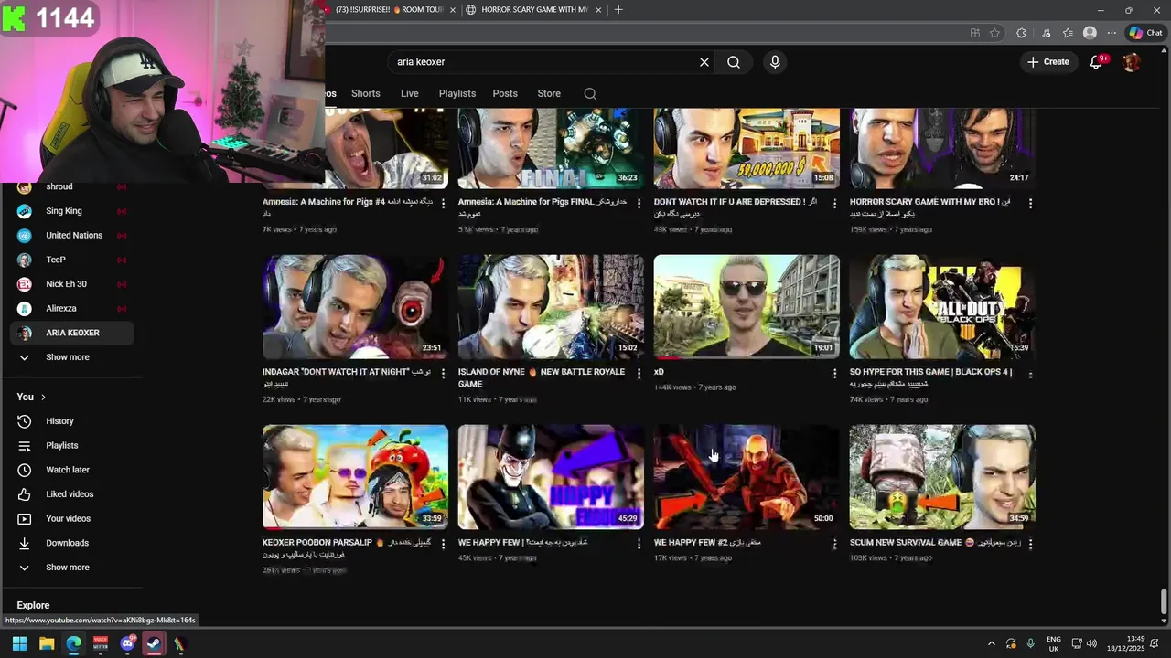This screenshot has width=1171, height=658.
Task: Open the Edge favorites list icon
Action: [1068, 33]
